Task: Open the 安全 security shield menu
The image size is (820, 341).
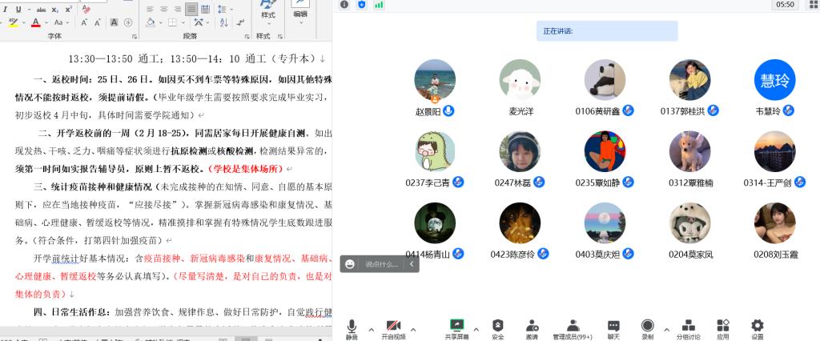Action: tap(497, 327)
